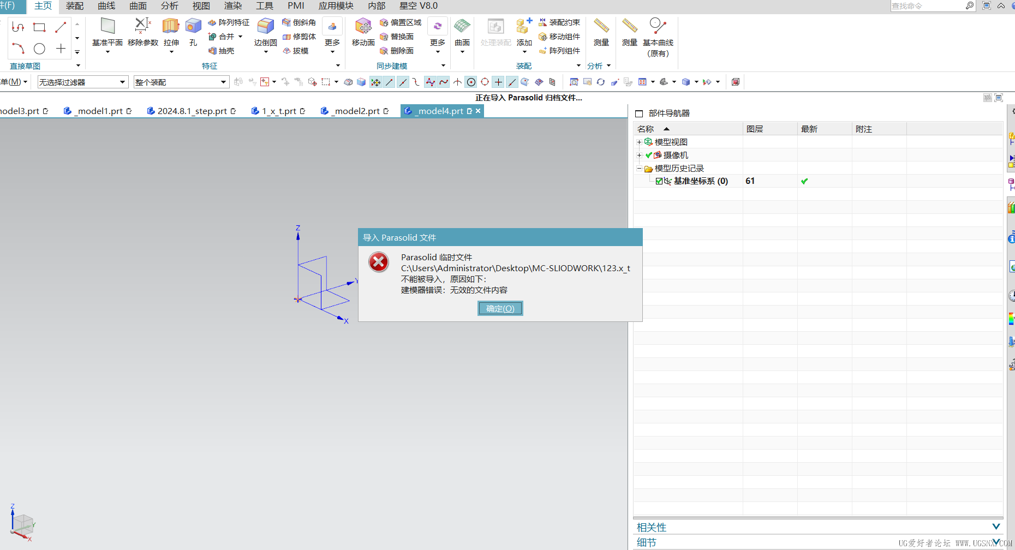Click the 修剪体 trim body tool
Screen dimensions: 1015x550
click(299, 37)
